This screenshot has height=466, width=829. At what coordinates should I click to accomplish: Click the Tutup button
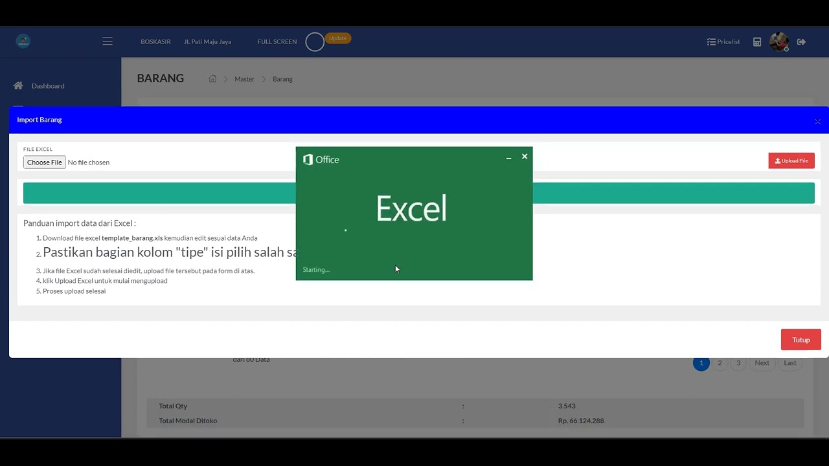(x=801, y=340)
